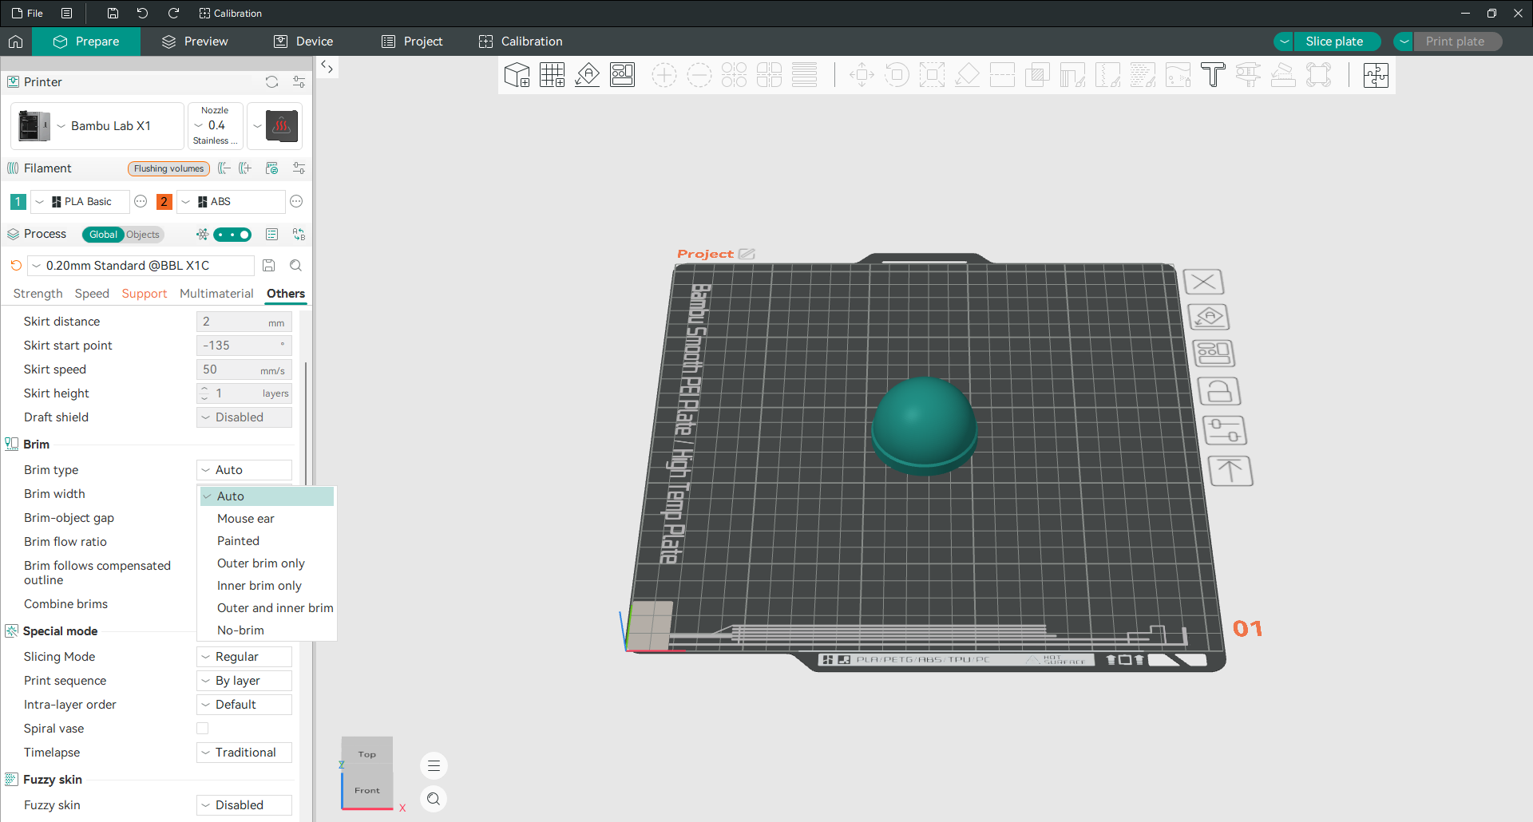1533x822 pixels.
Task: Open filament settings icon in Filament header
Action: [x=299, y=168]
